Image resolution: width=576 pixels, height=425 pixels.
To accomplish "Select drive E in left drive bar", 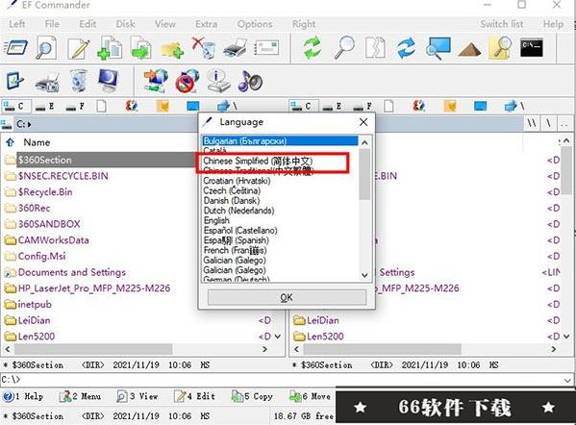I will click(x=44, y=107).
